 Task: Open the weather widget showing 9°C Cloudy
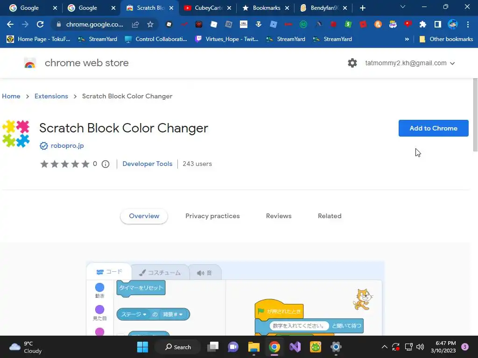[26, 347]
